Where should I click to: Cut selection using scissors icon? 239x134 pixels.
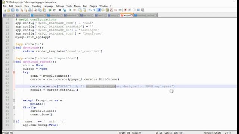[x=35, y=10]
